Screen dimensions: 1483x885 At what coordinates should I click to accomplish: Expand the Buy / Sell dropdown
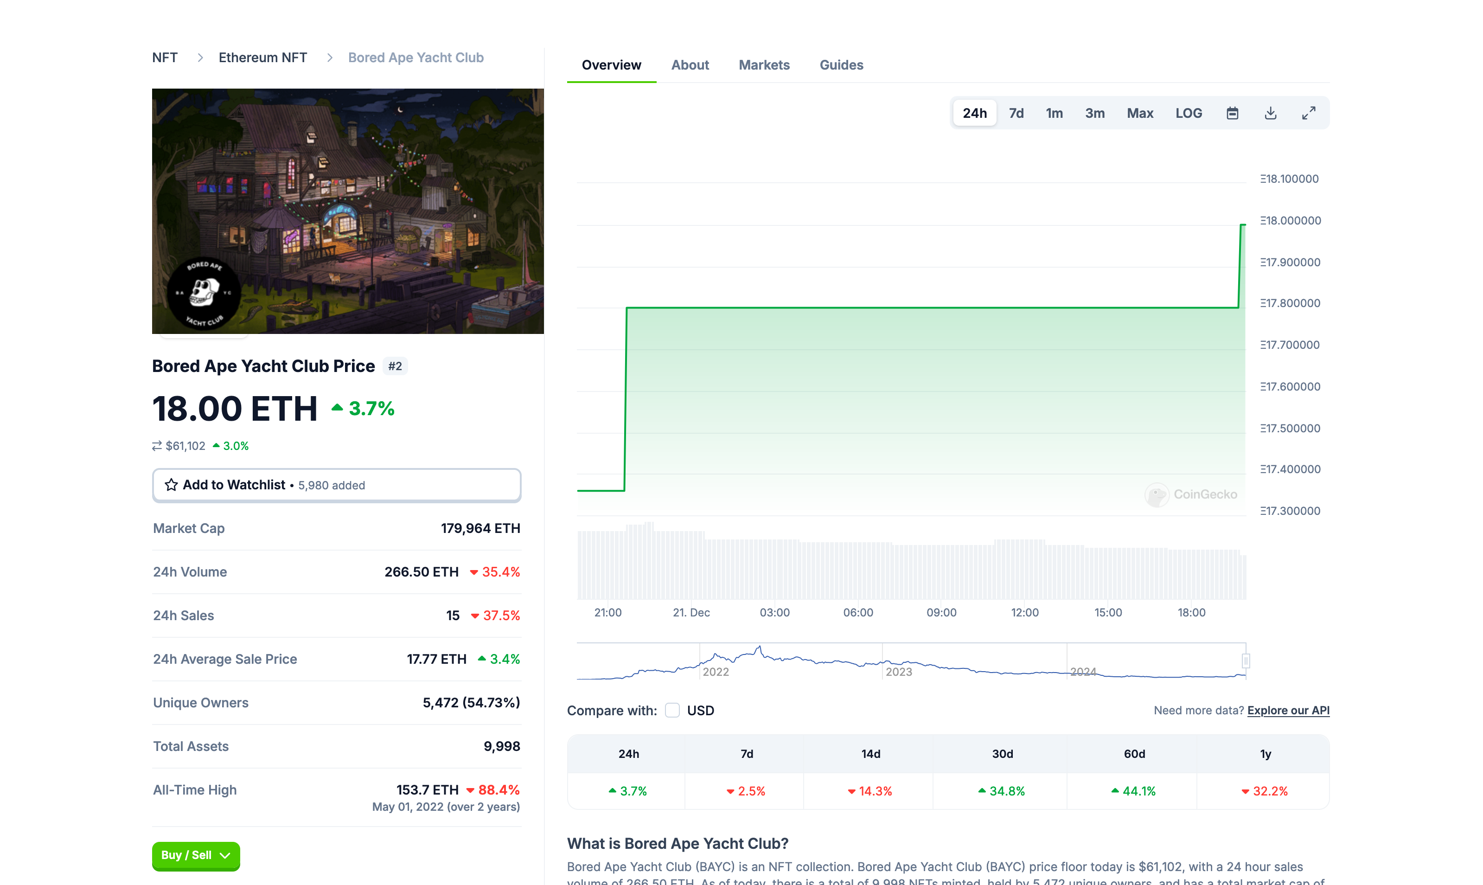tap(196, 855)
